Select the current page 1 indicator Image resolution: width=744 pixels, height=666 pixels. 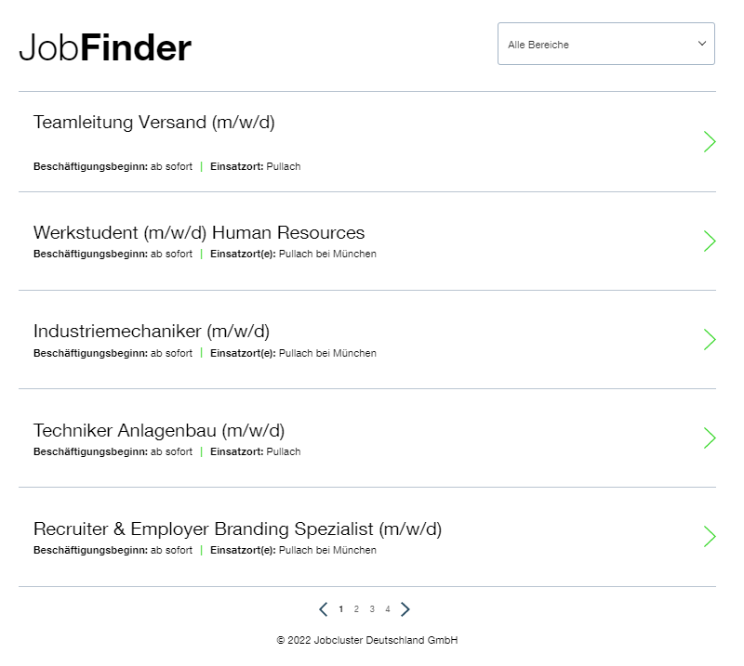pos(340,609)
